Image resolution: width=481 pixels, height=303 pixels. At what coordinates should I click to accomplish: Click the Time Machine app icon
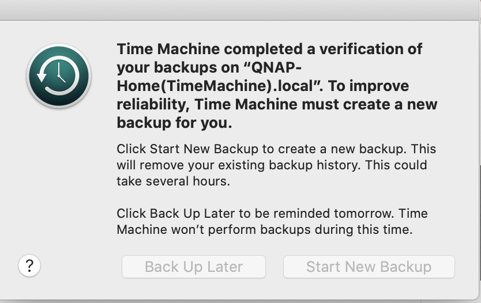pyautogui.click(x=58, y=76)
